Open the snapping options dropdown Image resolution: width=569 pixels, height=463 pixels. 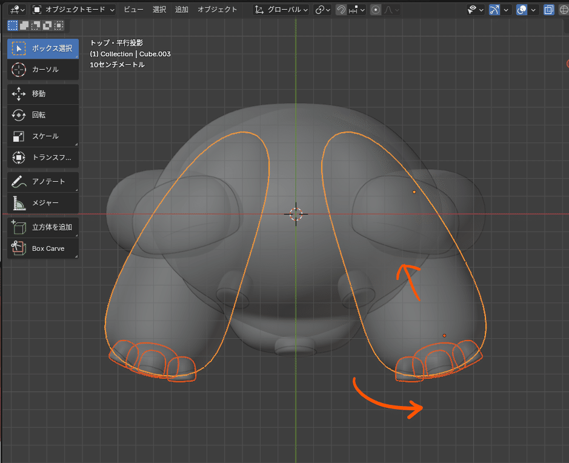point(356,10)
